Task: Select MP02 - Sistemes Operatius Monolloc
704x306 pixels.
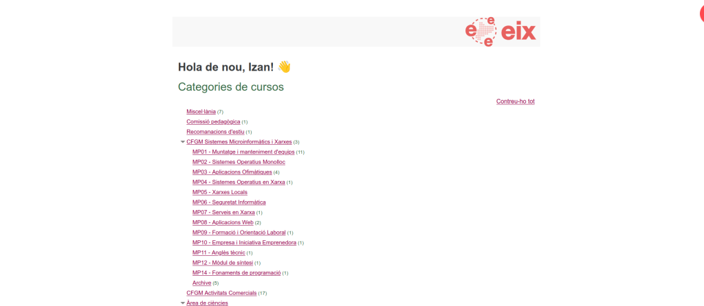Action: (x=239, y=162)
